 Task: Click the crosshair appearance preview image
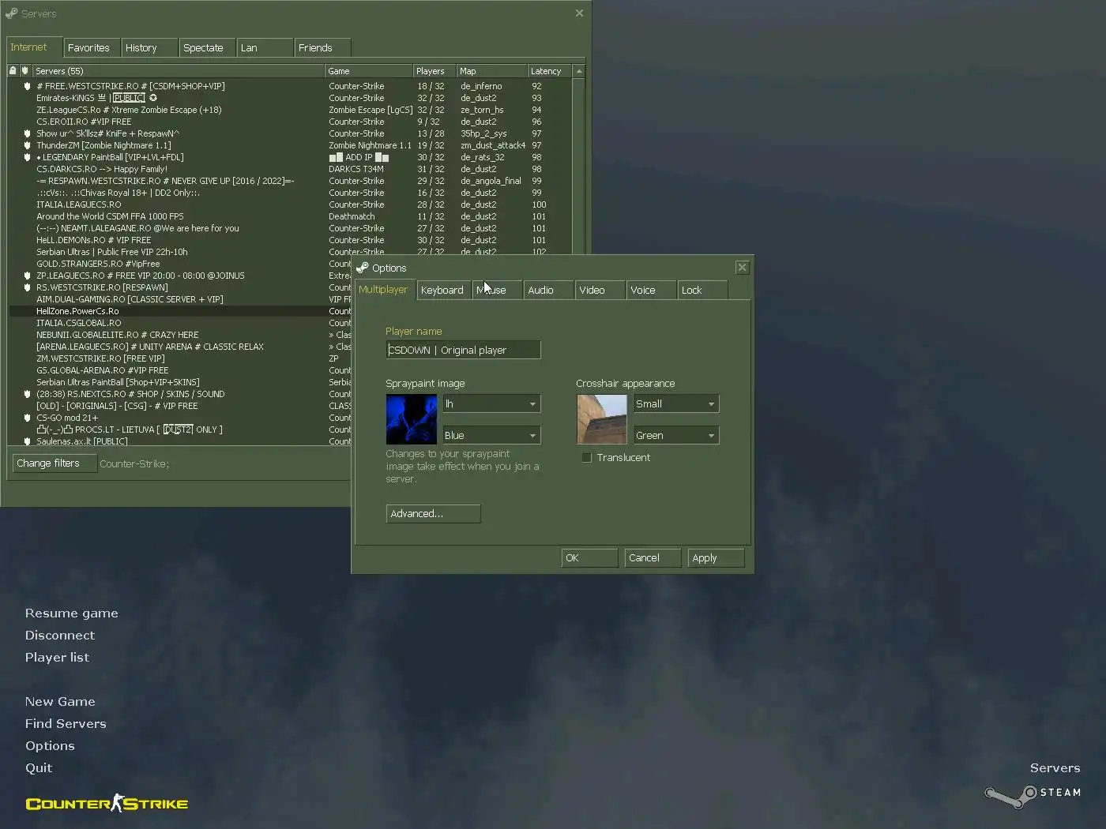point(601,419)
